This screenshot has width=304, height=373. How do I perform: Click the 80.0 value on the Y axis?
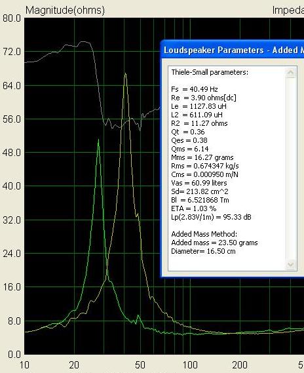pyautogui.click(x=12, y=18)
